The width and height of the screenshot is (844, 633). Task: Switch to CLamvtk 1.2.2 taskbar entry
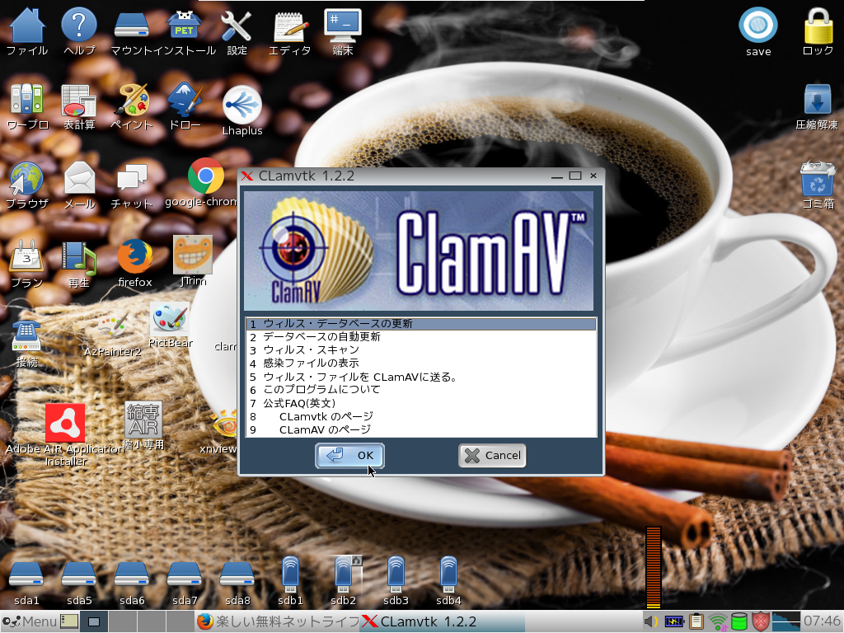coord(443,621)
